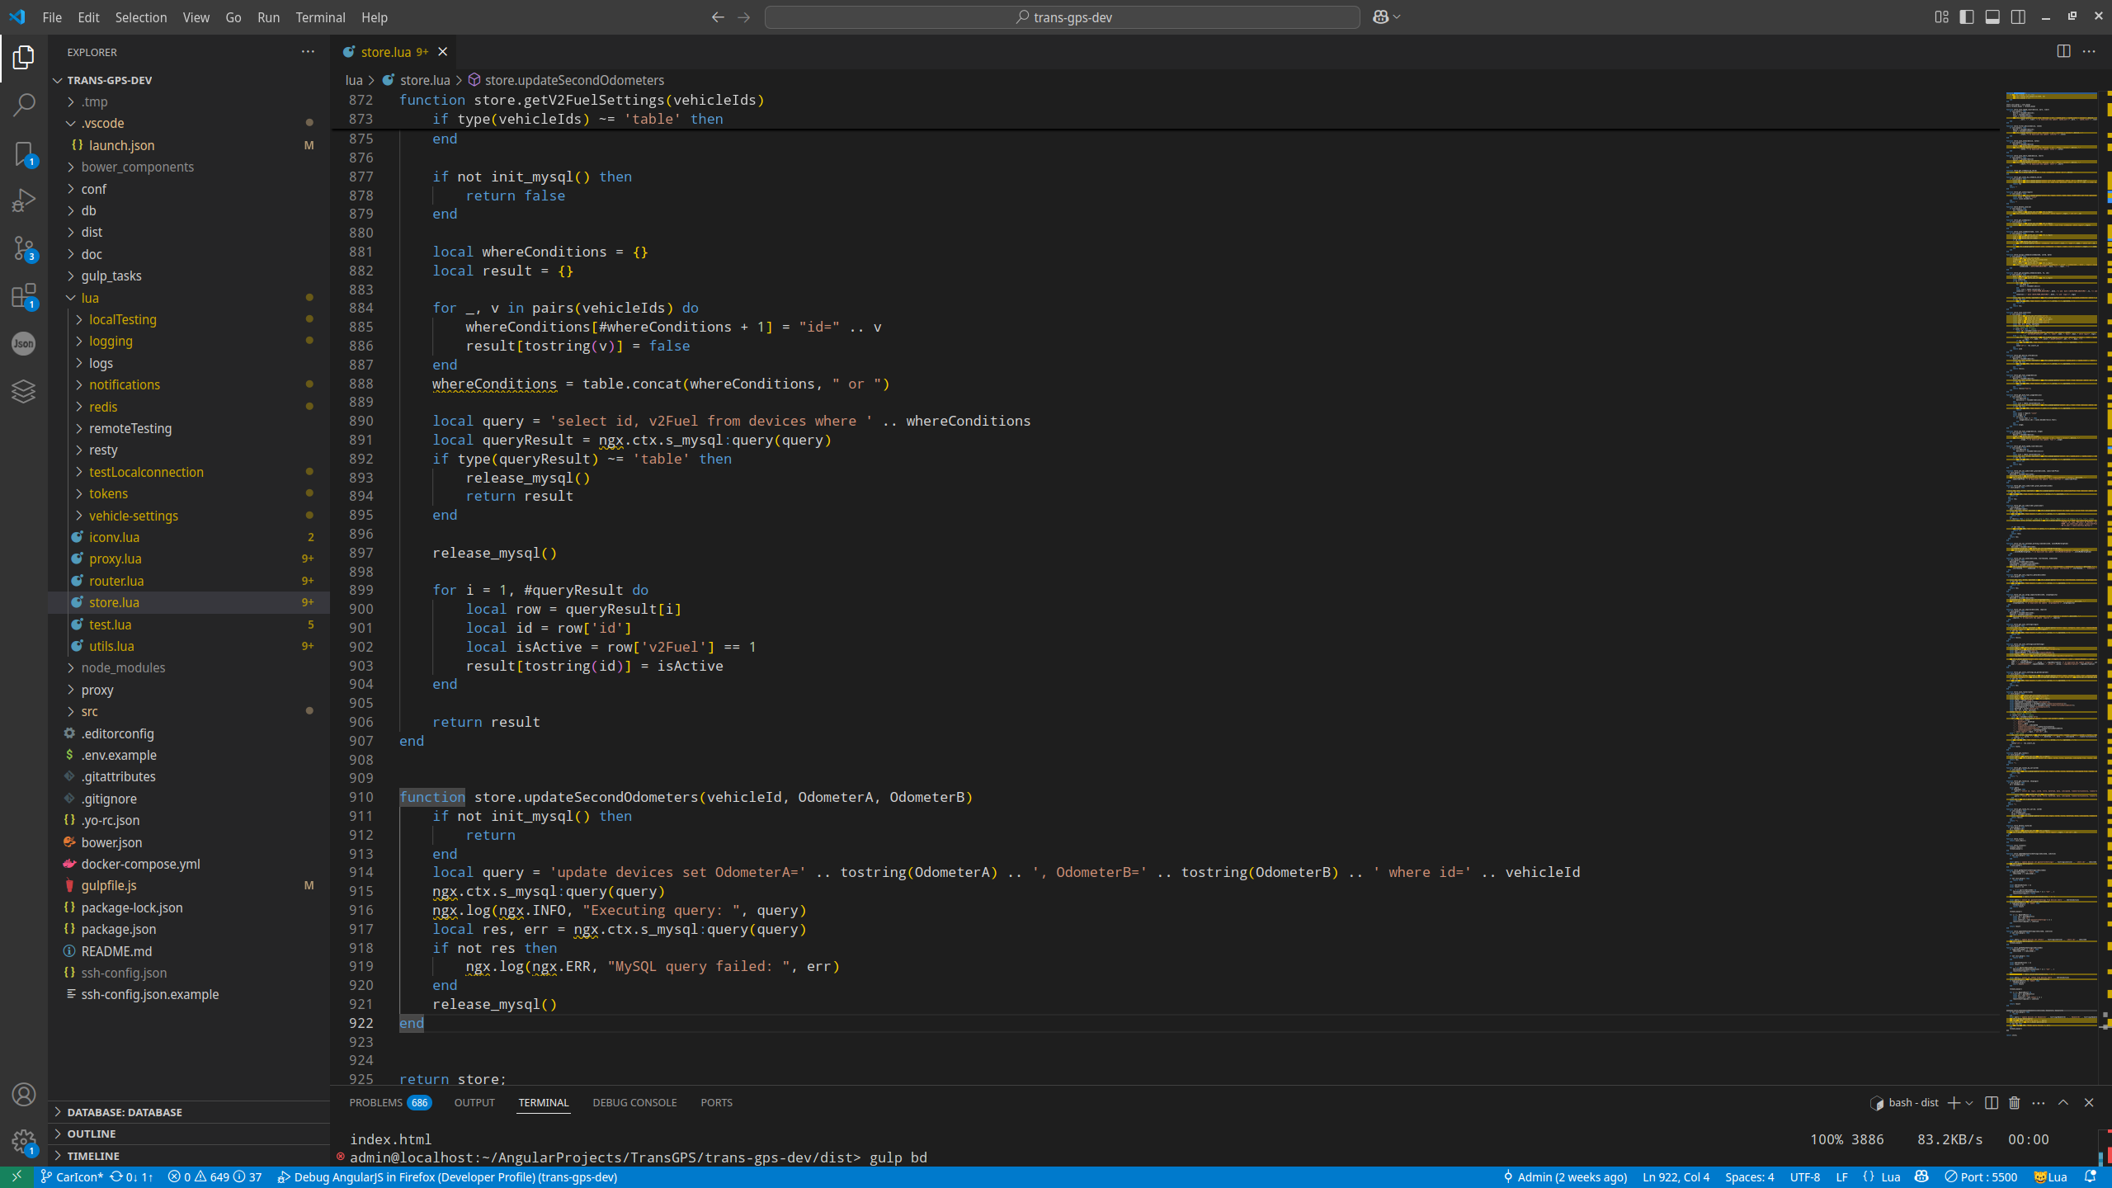Expand the node_modules folder
This screenshot has width=2112, height=1188.
(123, 667)
